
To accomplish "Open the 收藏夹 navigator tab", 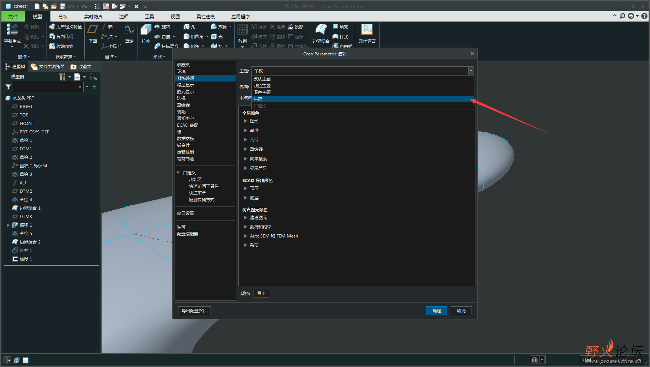I will [81, 67].
